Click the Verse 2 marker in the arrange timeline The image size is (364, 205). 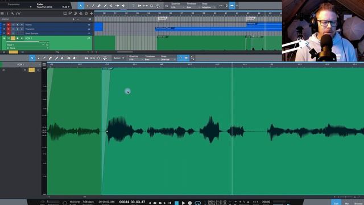point(163,18)
